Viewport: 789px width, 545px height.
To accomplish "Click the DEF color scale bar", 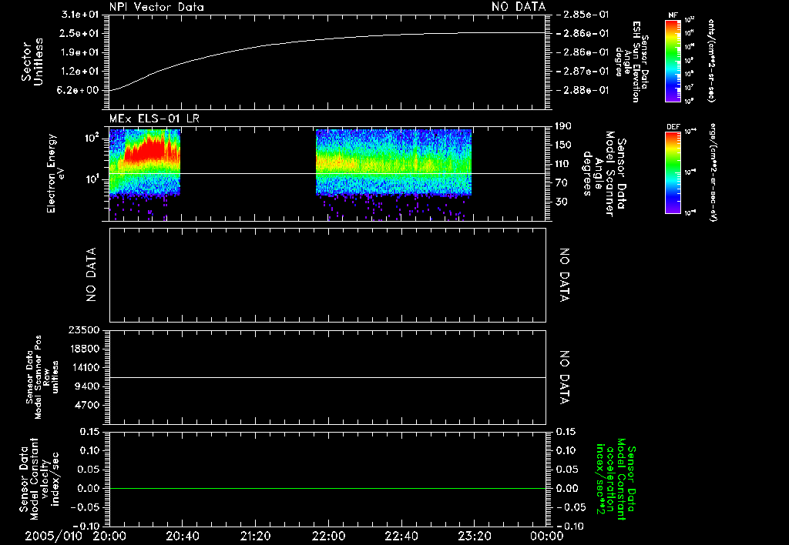I will [x=673, y=172].
